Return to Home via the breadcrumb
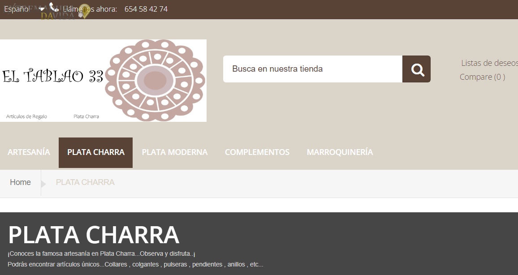The width and height of the screenshot is (518, 275). (20, 182)
